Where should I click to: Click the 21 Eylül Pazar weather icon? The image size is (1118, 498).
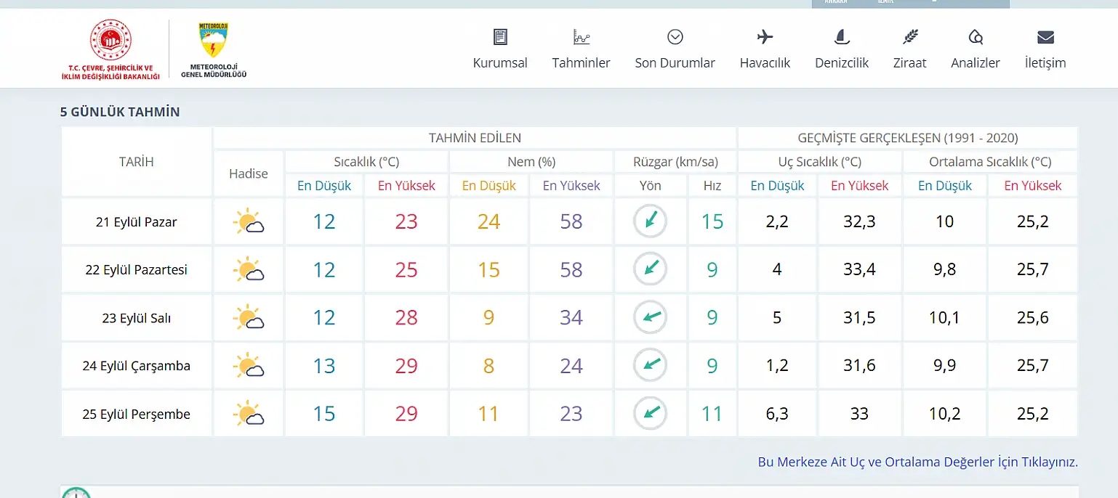(248, 221)
